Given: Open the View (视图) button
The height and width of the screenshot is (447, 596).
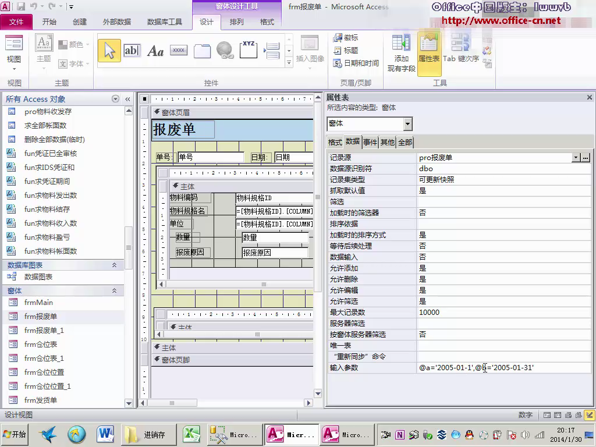Looking at the screenshot, I should pos(14,53).
